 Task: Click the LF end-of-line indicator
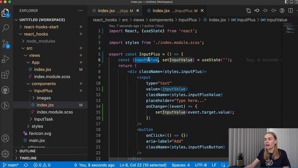tap(214, 165)
